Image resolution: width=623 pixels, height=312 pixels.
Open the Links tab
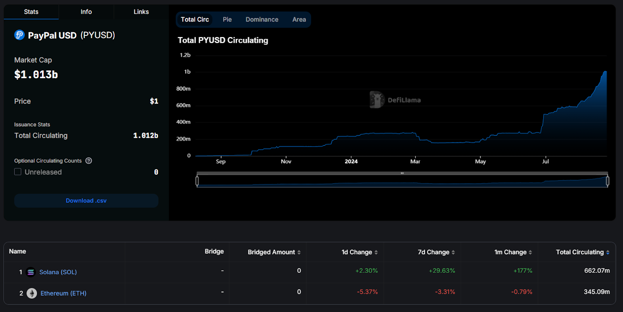141,12
